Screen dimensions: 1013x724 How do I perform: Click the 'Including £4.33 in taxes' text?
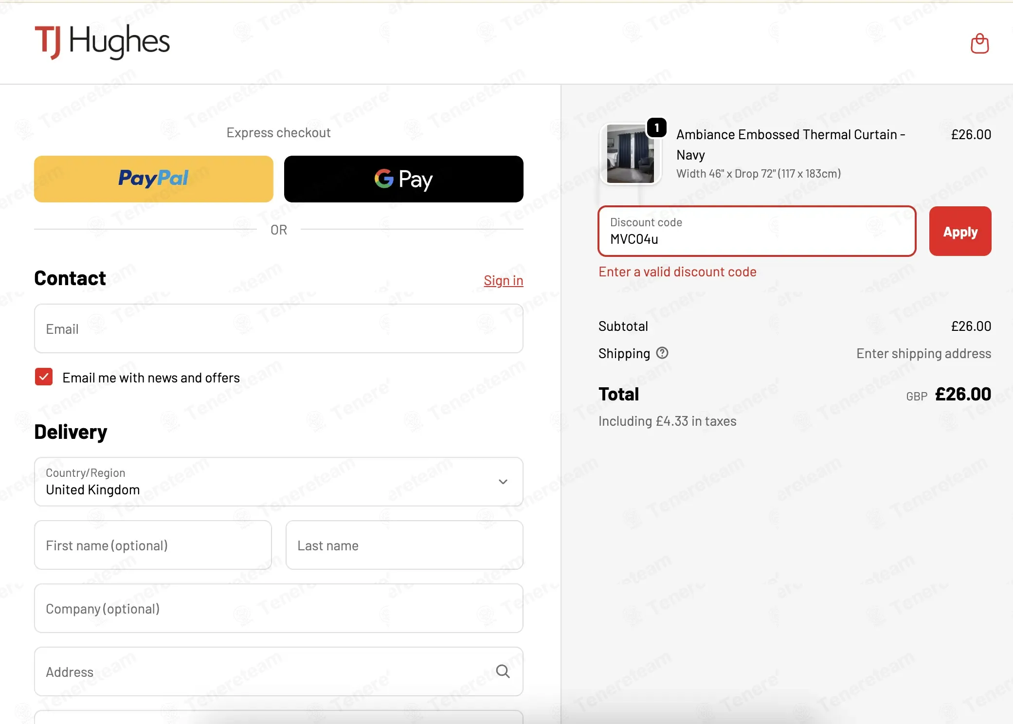pos(667,421)
